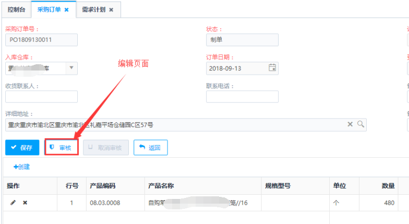
Task: Switch to the 需求计划 tab
Action: 94,9
